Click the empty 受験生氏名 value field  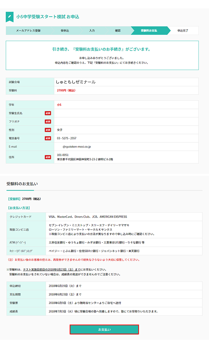126,113
